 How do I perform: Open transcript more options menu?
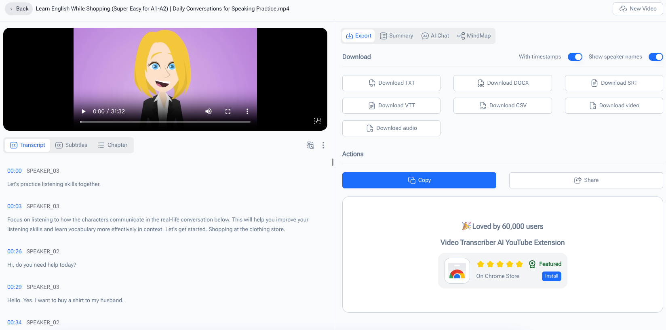click(323, 145)
